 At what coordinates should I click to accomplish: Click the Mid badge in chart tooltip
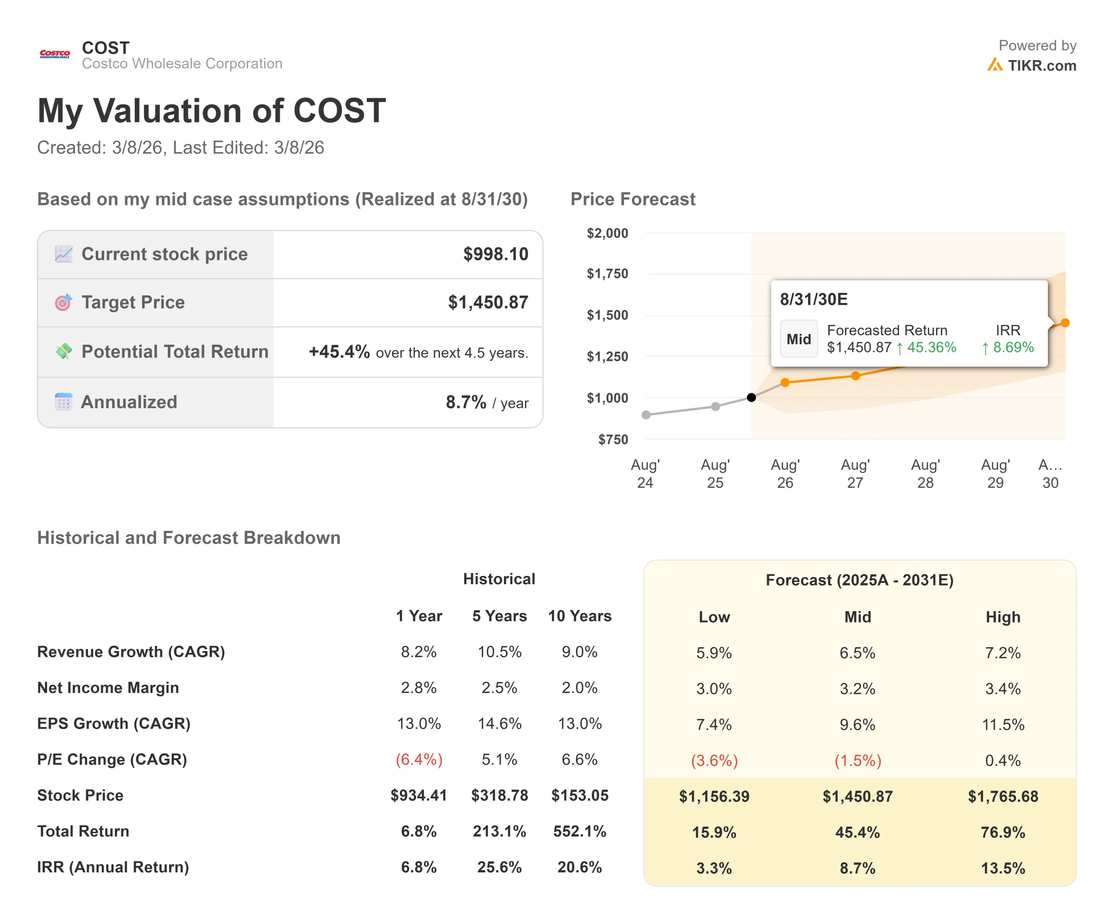799,339
